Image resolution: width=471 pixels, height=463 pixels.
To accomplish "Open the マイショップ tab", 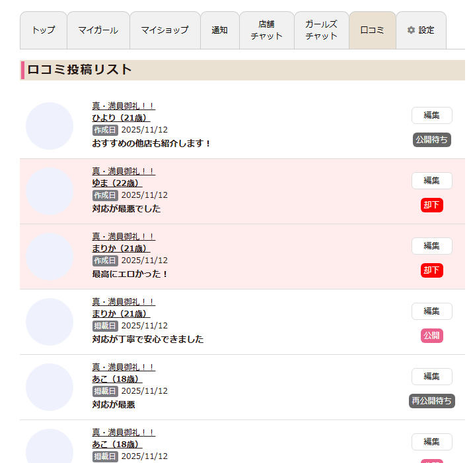I will point(164,30).
